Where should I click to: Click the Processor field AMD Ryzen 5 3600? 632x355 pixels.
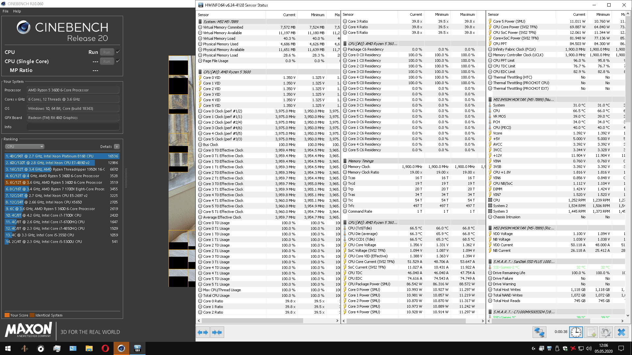(73, 90)
